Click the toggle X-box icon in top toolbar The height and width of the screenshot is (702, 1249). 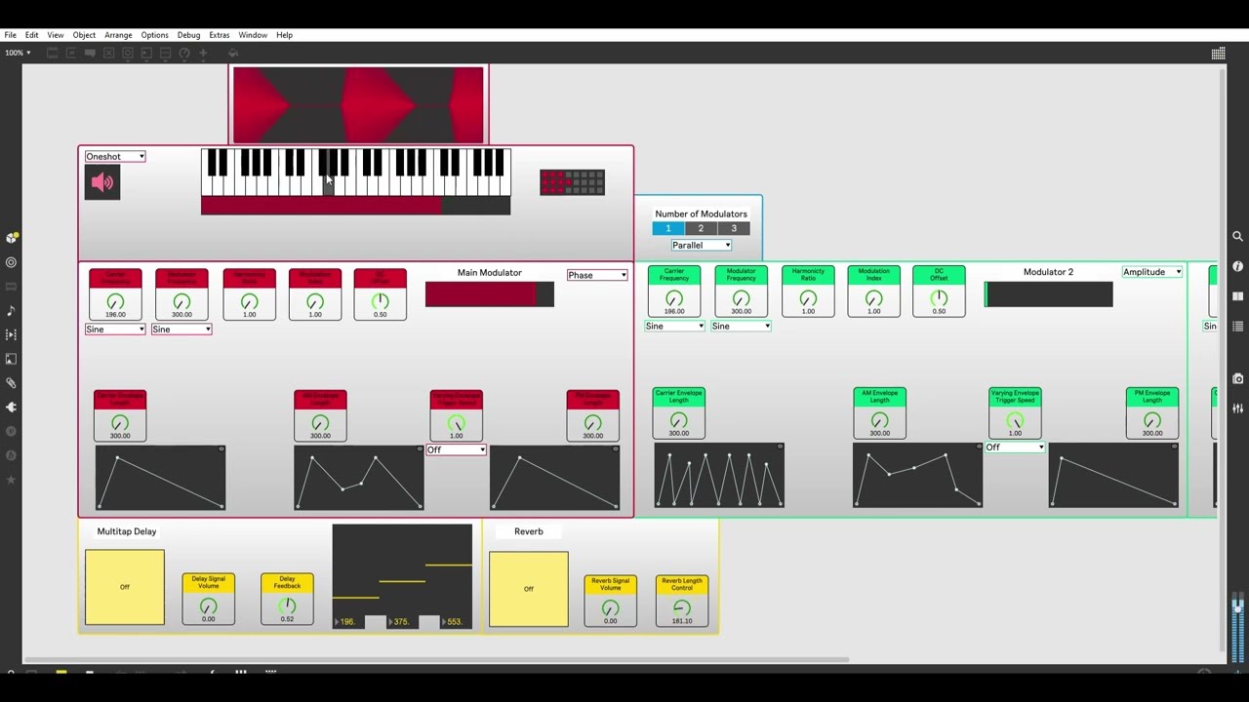(109, 53)
